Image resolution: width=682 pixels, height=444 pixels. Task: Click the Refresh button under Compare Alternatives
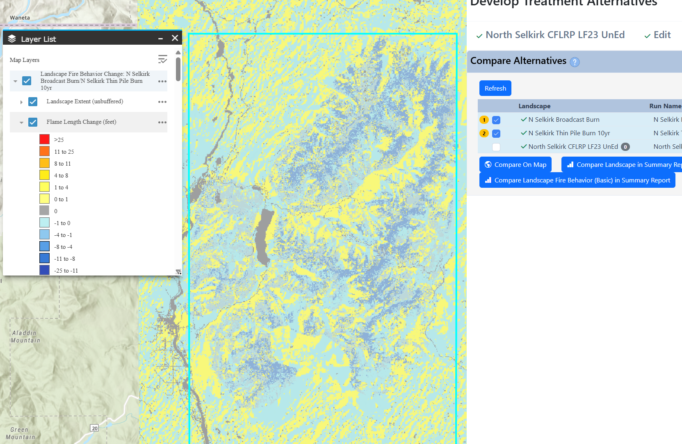click(x=495, y=88)
